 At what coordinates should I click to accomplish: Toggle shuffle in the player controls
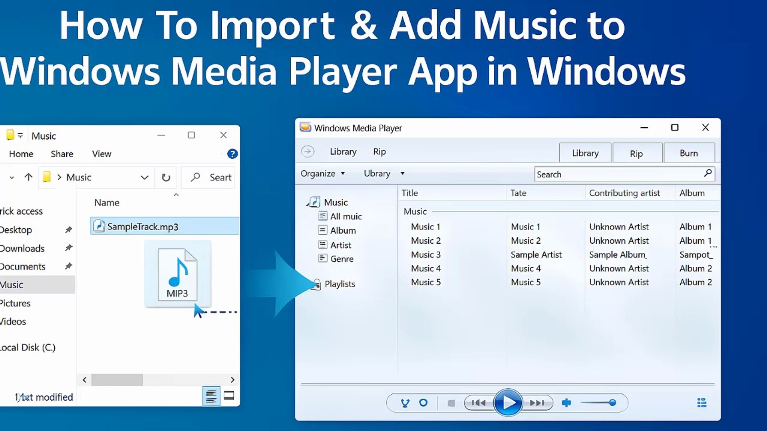point(405,403)
